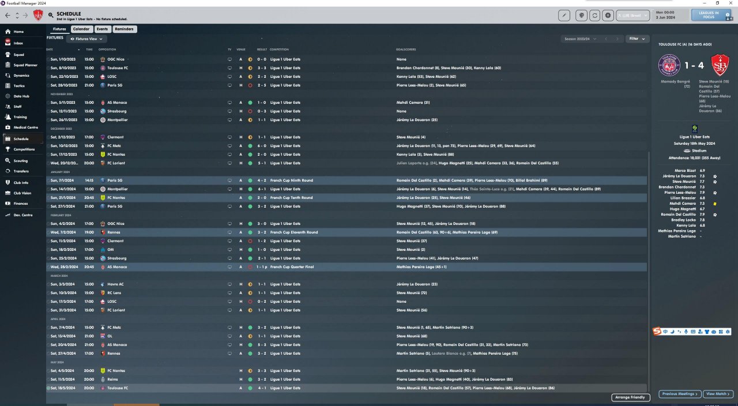
Task: Switch to the Fixtures tab
Action: click(59, 29)
